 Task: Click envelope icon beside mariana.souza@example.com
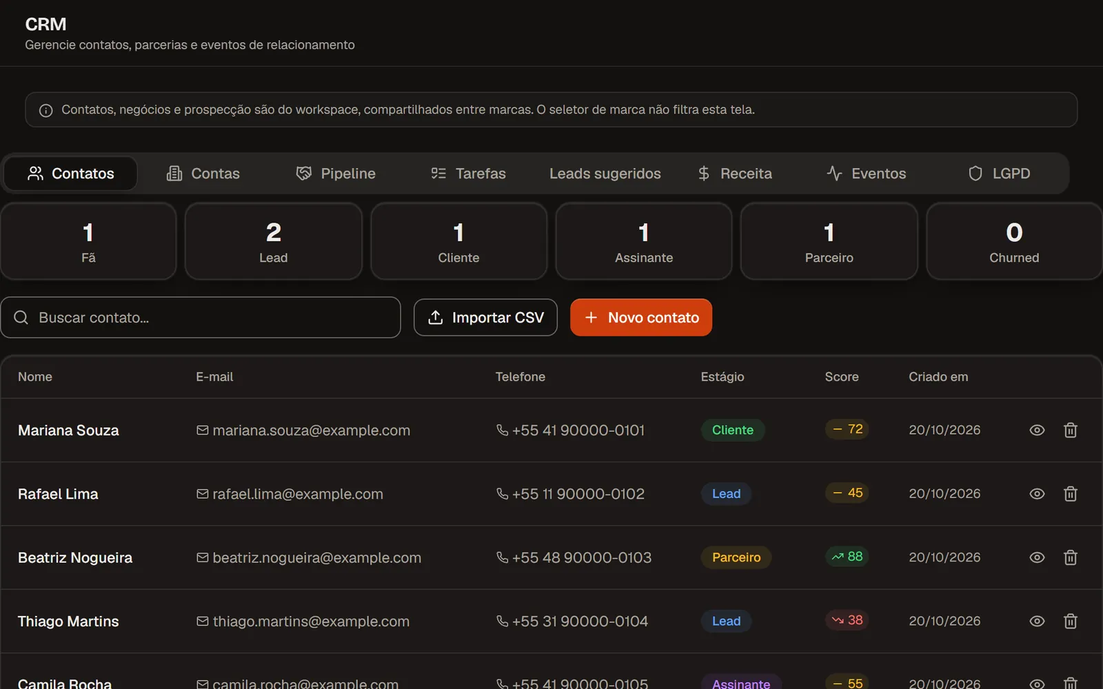pyautogui.click(x=203, y=430)
